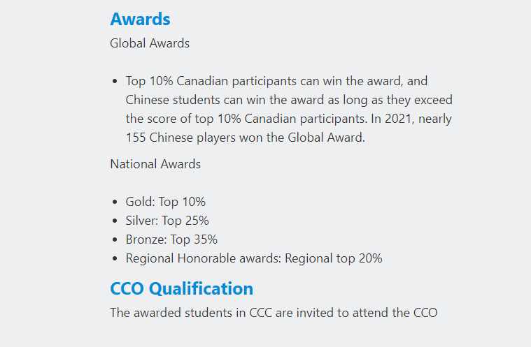Click the National Awards subheading text
Viewport: 531px width, 347px height.
pyautogui.click(x=155, y=164)
